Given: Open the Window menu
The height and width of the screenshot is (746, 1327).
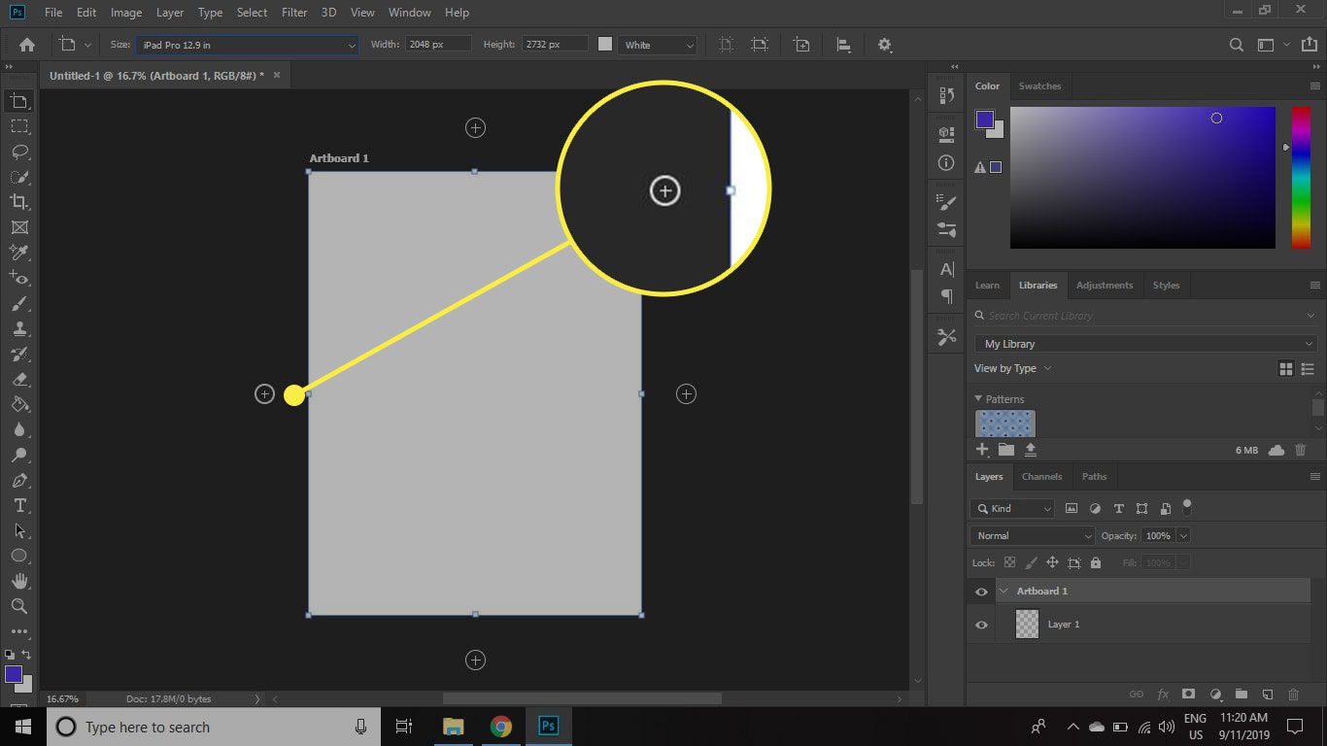Looking at the screenshot, I should pos(409,13).
